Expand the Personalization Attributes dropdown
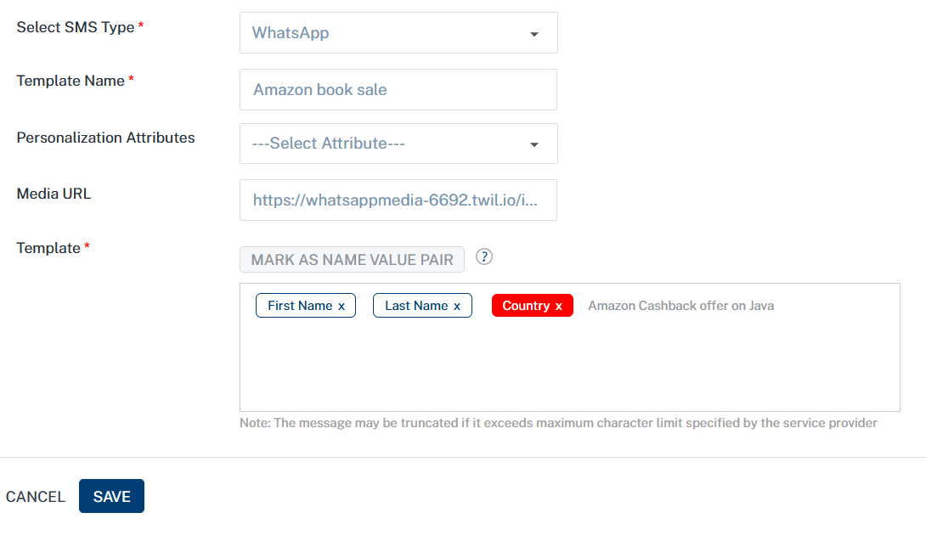This screenshot has width=926, height=541. 398,144
